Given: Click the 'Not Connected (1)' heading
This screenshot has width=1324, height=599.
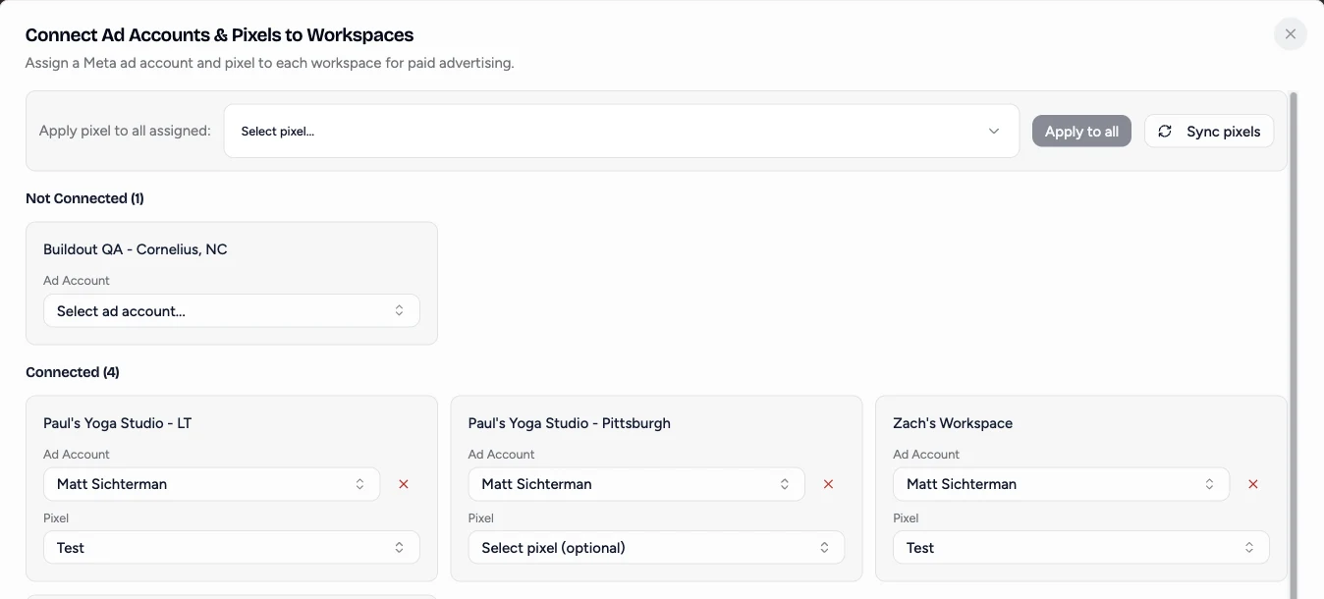Looking at the screenshot, I should pyautogui.click(x=84, y=198).
